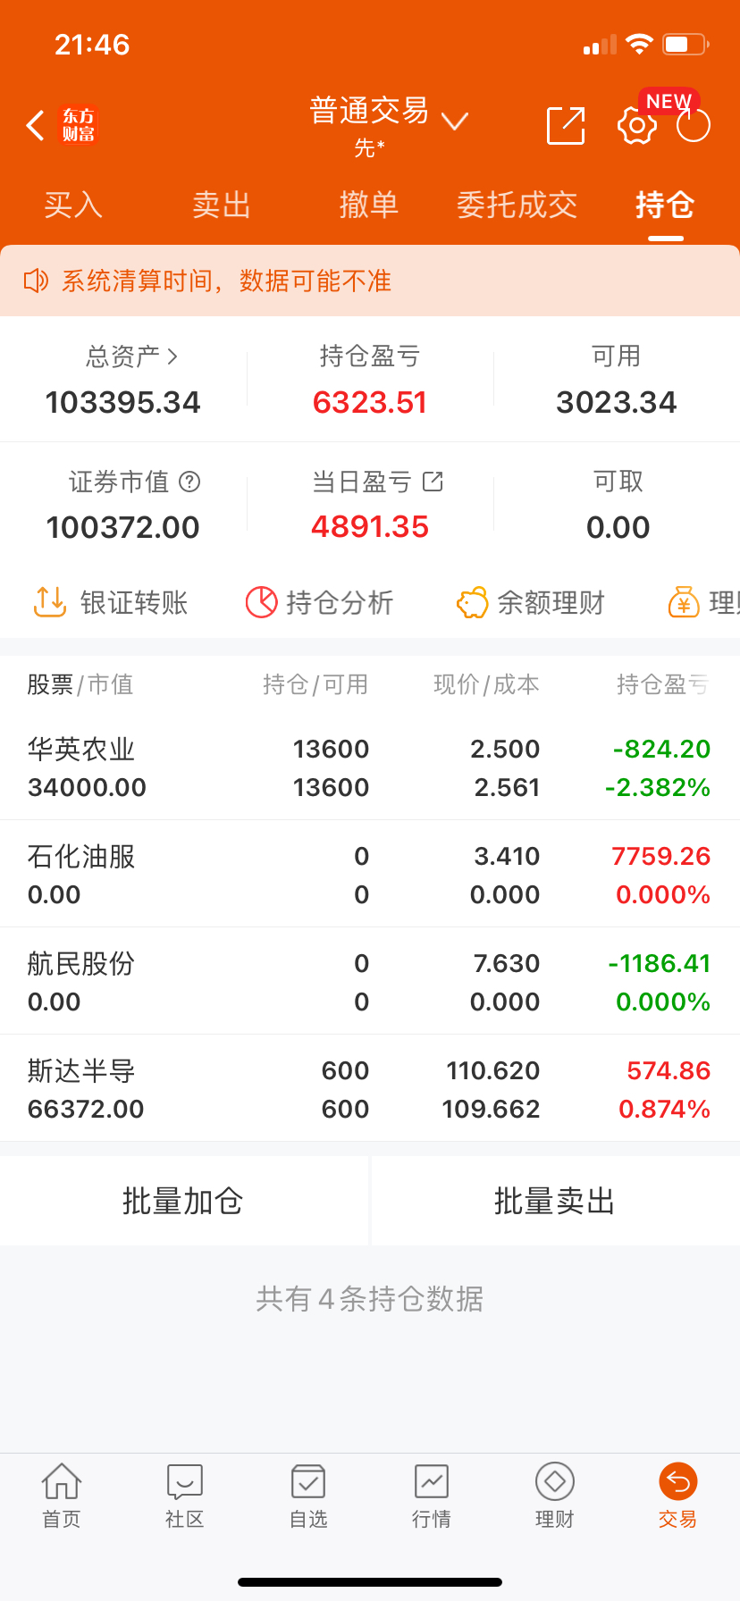
Task: Expand the 普通交易 dropdown arrow
Action: point(455,121)
